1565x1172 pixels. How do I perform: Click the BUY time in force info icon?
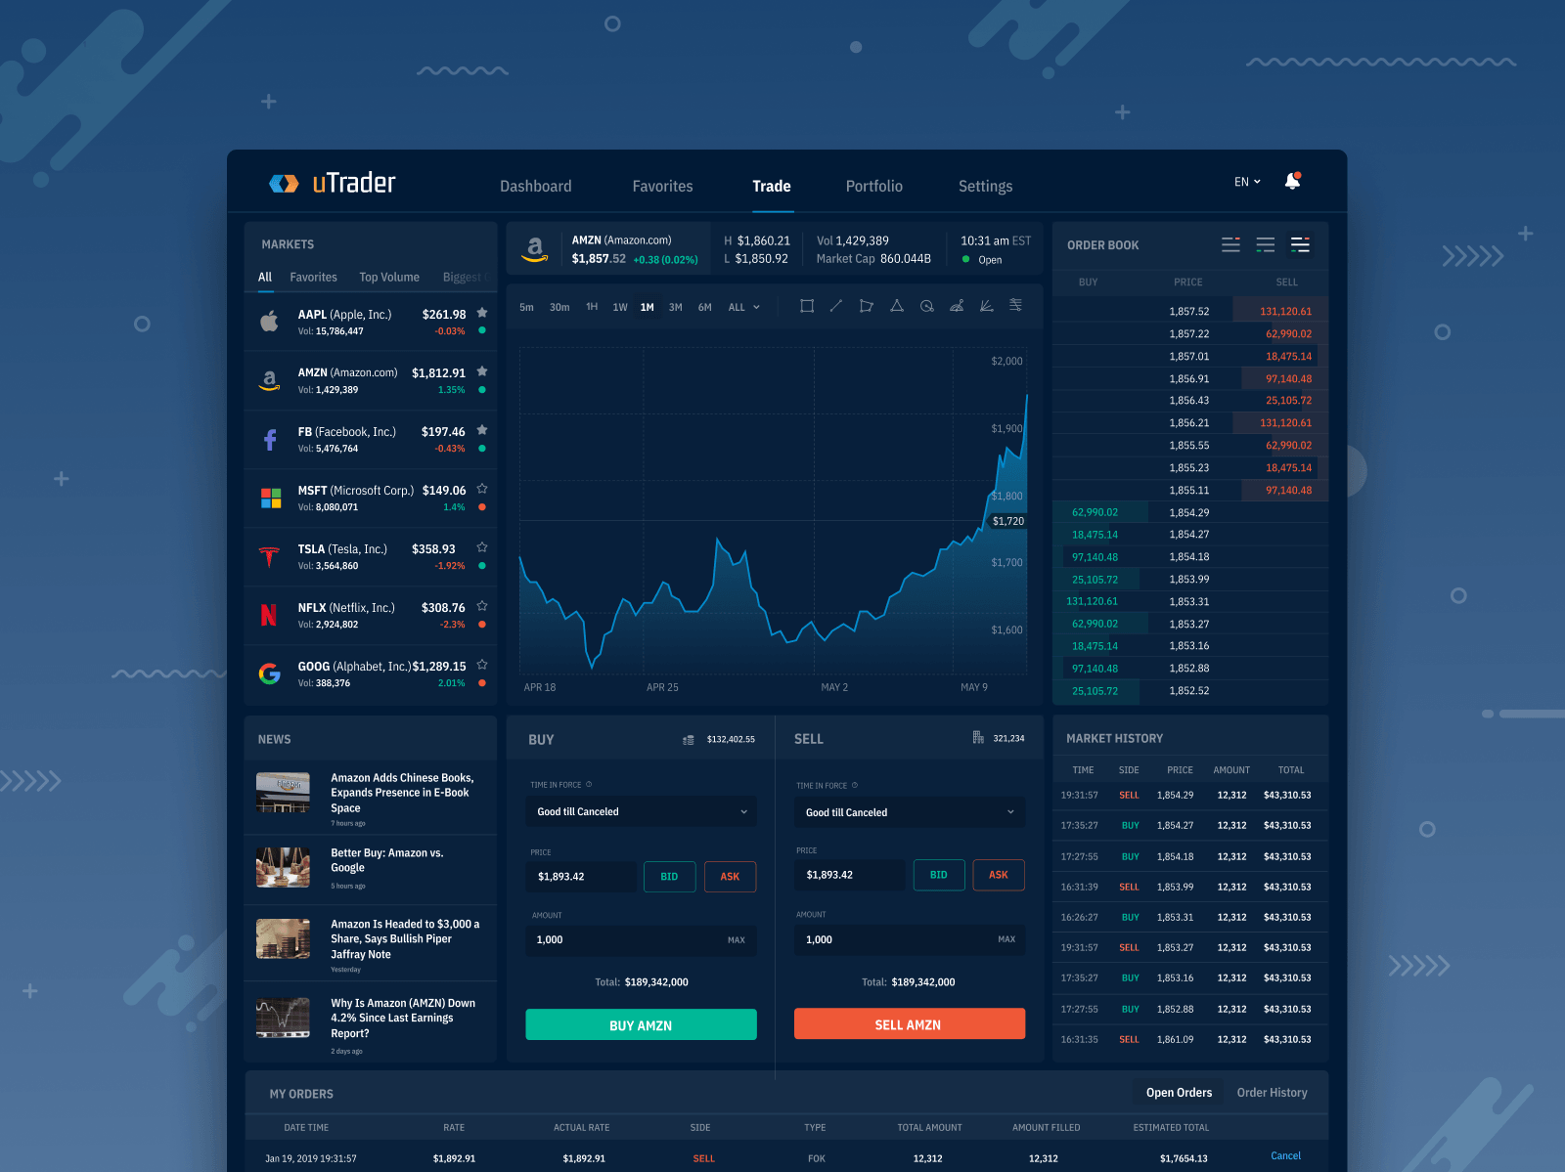coord(589,784)
